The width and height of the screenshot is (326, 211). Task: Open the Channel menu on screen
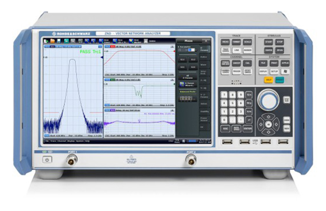tap(62, 141)
